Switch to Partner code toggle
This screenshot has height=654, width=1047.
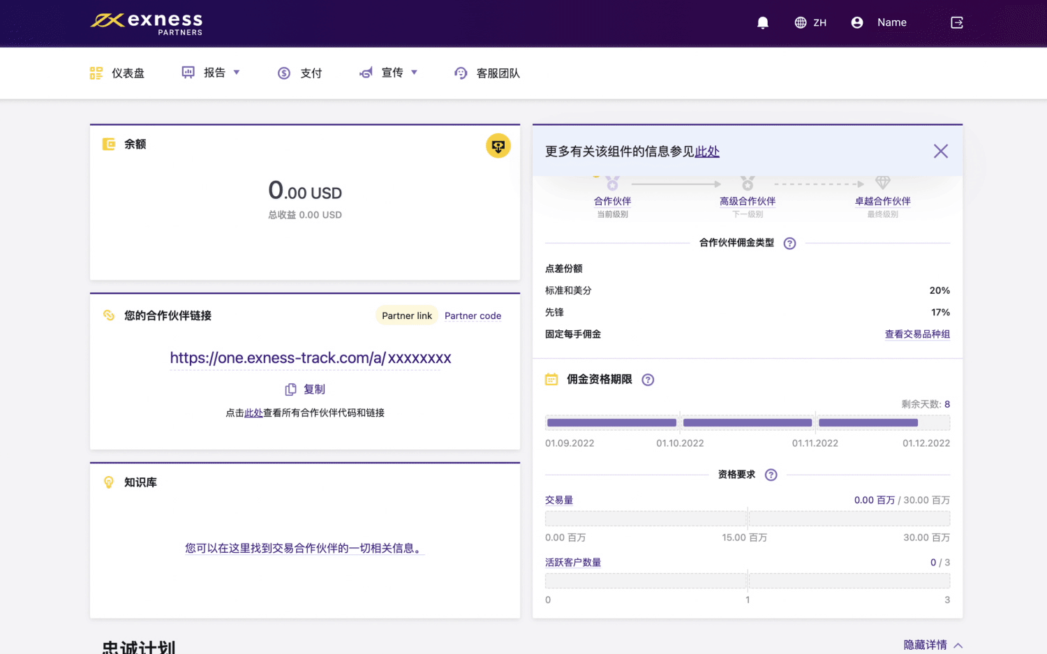[x=473, y=316]
